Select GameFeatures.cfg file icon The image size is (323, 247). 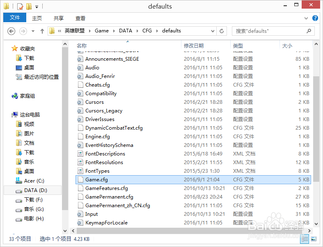(80, 188)
